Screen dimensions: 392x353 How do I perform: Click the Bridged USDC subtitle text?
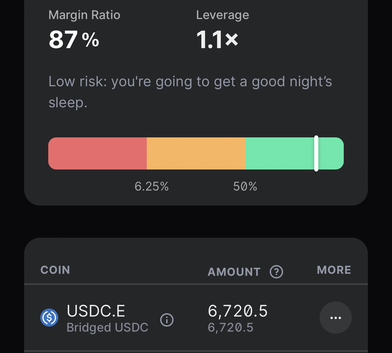107,327
